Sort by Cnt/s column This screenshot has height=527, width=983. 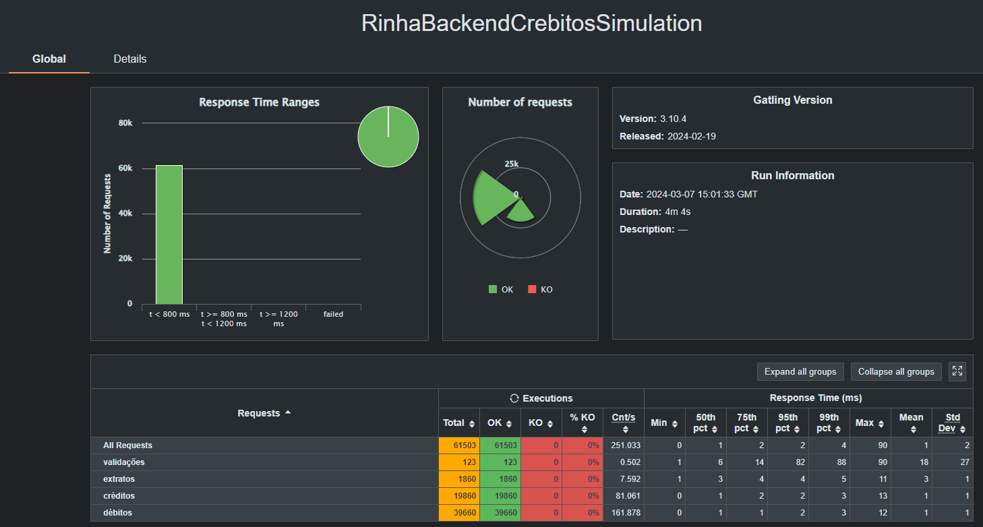[624, 423]
